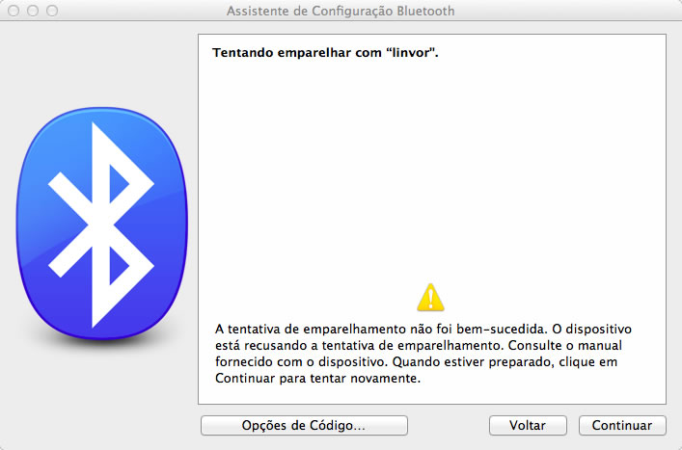Image resolution: width=682 pixels, height=450 pixels.
Task: Close the Bluetooth setup assistant window
Action: click(14, 11)
